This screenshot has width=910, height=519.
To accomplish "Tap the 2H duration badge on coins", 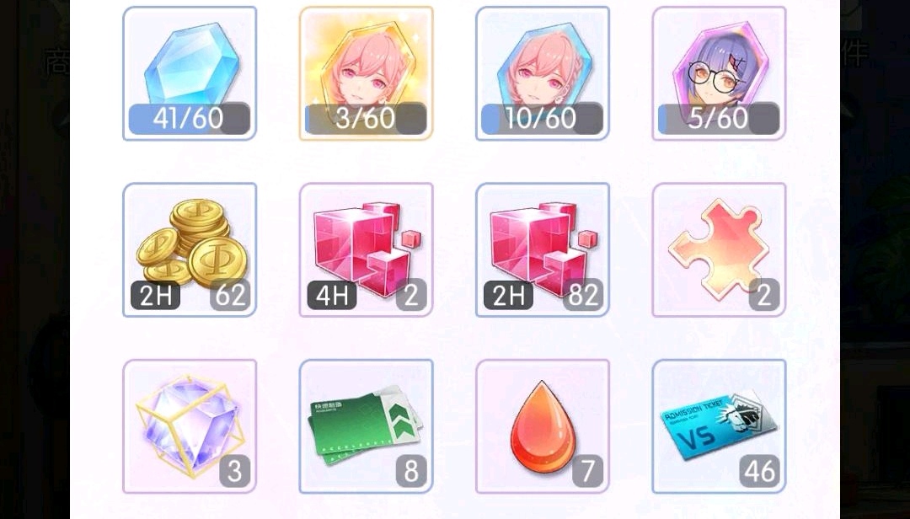I will click(156, 295).
